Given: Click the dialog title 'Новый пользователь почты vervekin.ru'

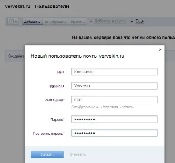Looking at the screenshot, I should point(78,56).
